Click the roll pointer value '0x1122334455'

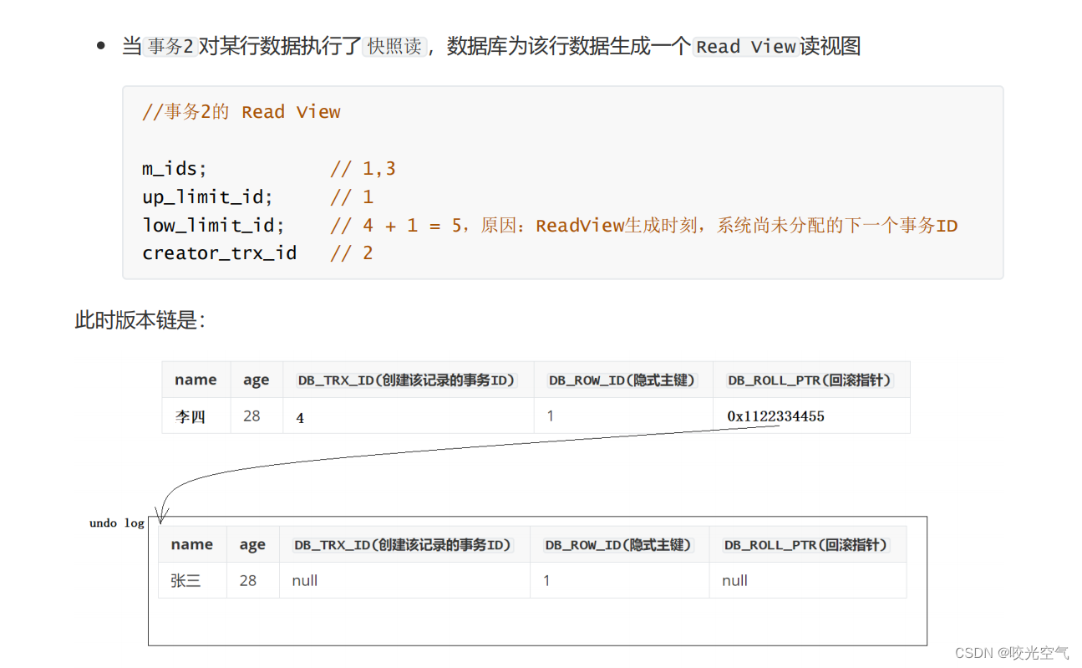click(776, 416)
